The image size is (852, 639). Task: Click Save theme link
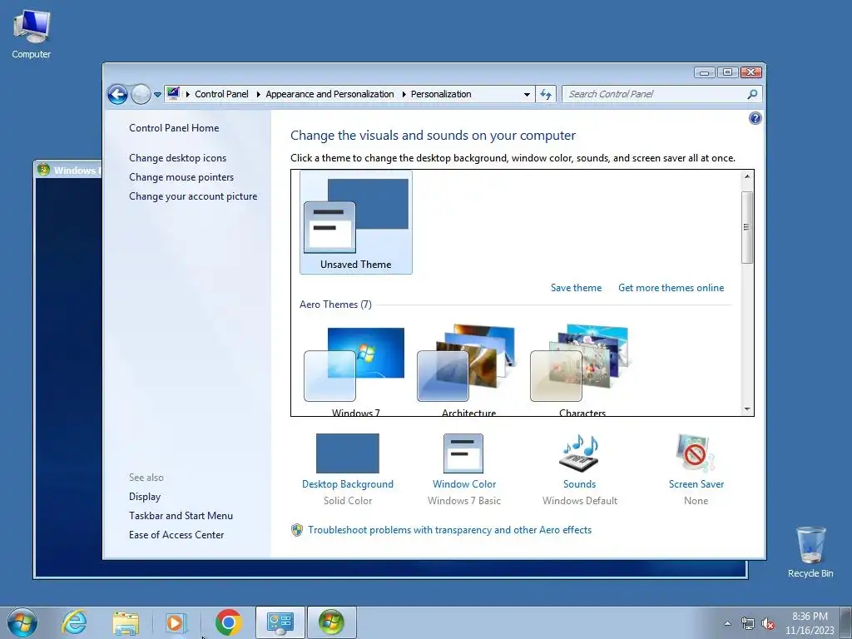pos(576,287)
